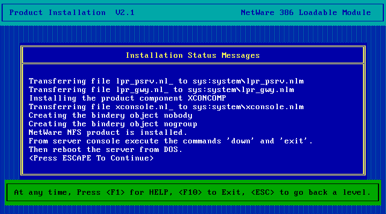The width and height of the screenshot is (386, 214).
Task: Click the <ESC> to go back hint
Action: [311, 193]
